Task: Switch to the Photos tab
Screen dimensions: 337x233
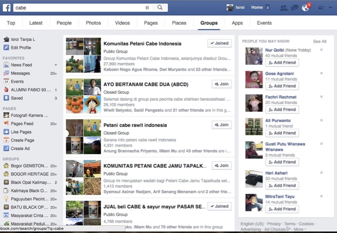Action: click(93, 23)
